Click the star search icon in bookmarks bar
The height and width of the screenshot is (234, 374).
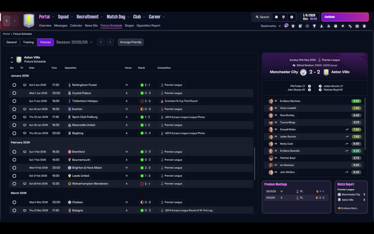coord(350,26)
